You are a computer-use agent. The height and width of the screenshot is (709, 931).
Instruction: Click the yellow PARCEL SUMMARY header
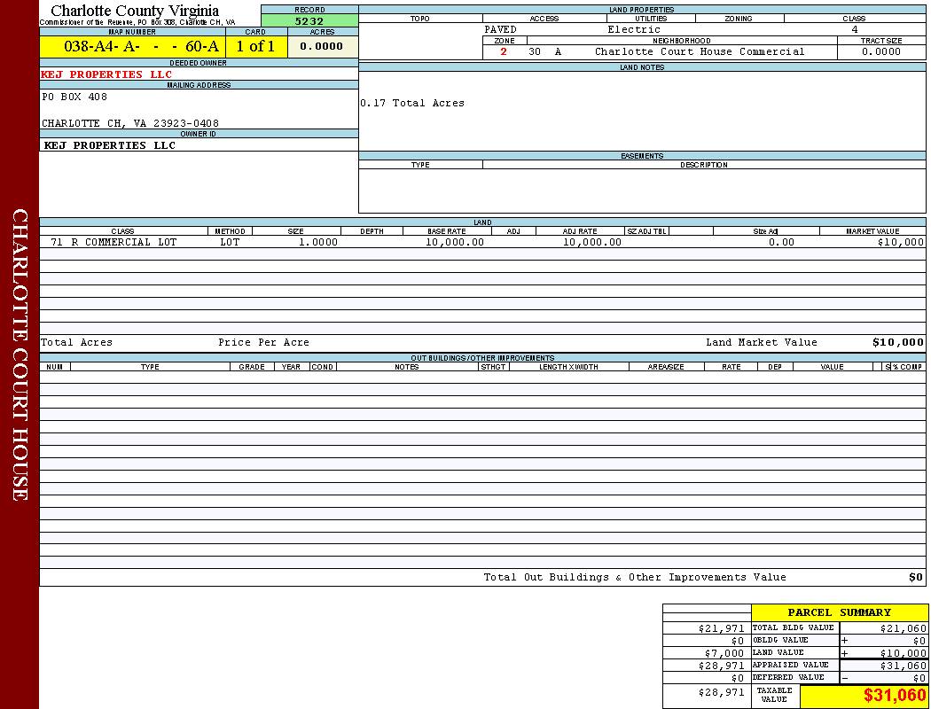coord(839,612)
